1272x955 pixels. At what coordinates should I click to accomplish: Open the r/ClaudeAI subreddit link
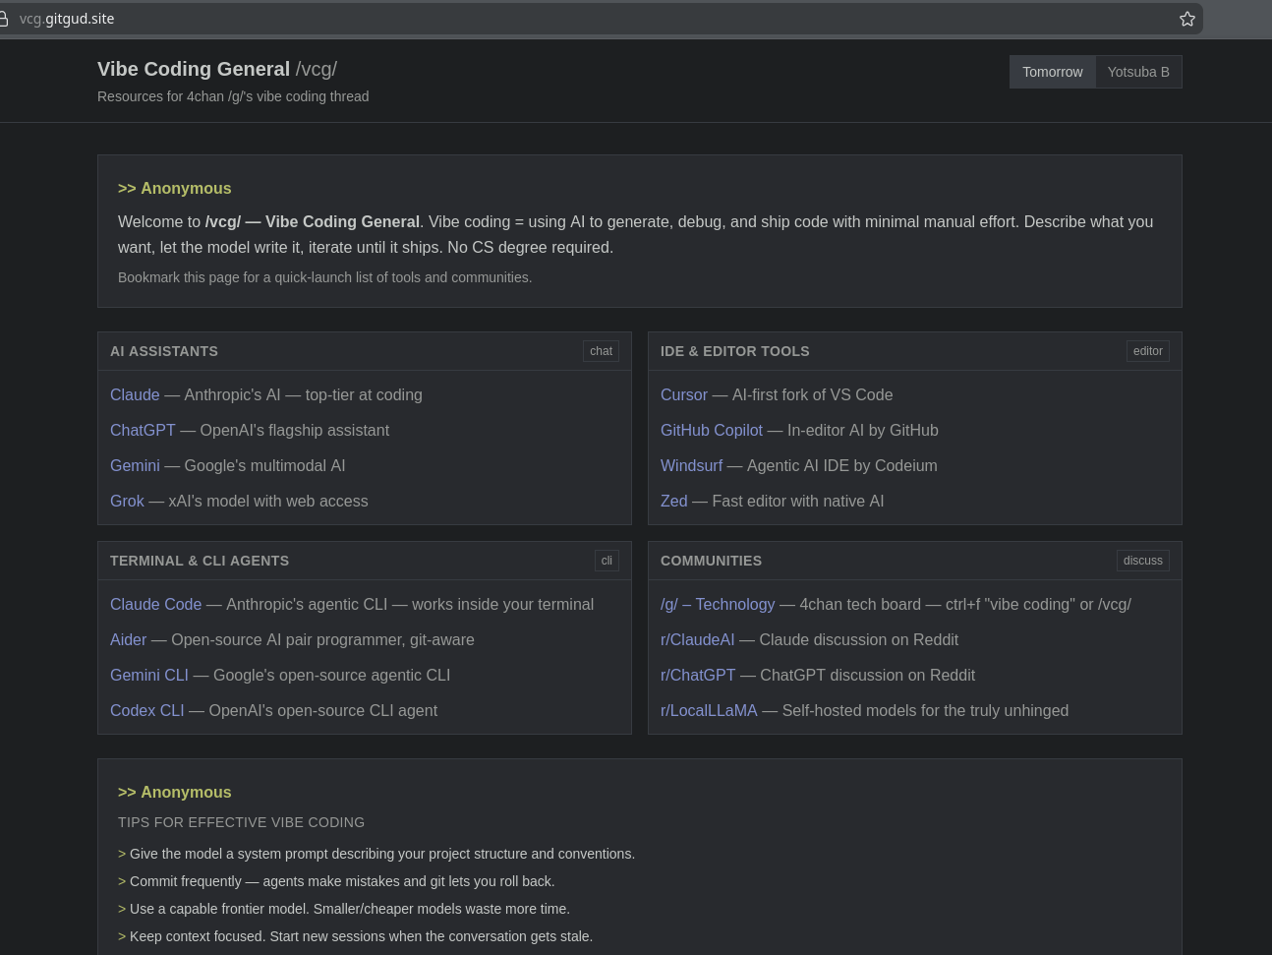pos(698,639)
